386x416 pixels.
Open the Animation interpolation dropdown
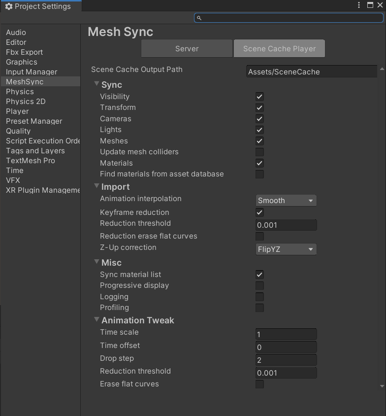click(x=286, y=201)
